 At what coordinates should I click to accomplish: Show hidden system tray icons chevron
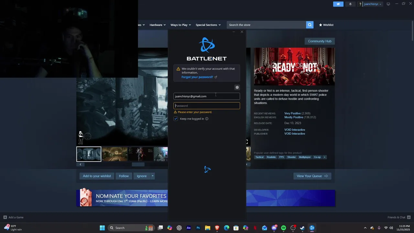pyautogui.click(x=365, y=228)
